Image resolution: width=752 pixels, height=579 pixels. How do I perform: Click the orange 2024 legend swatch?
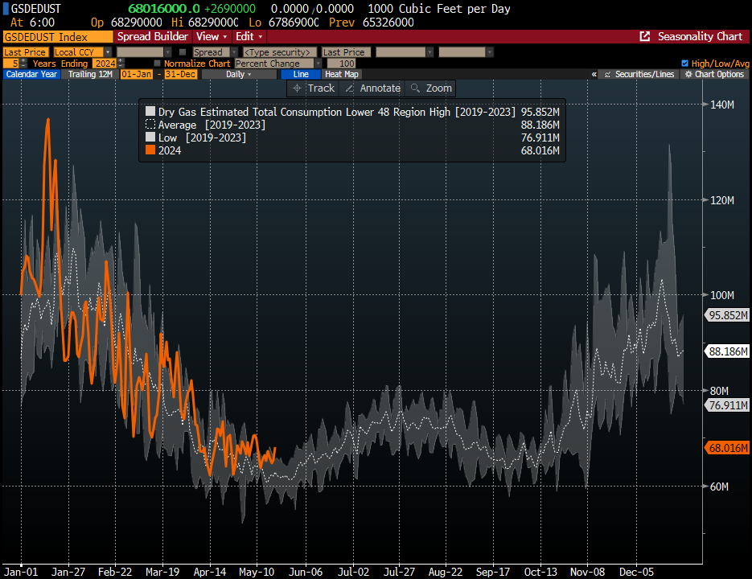coord(150,150)
